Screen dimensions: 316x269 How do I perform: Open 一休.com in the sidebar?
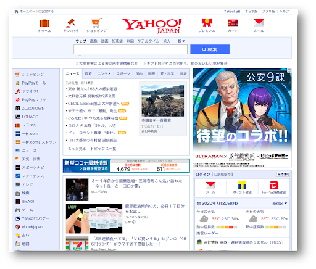tap(30, 134)
